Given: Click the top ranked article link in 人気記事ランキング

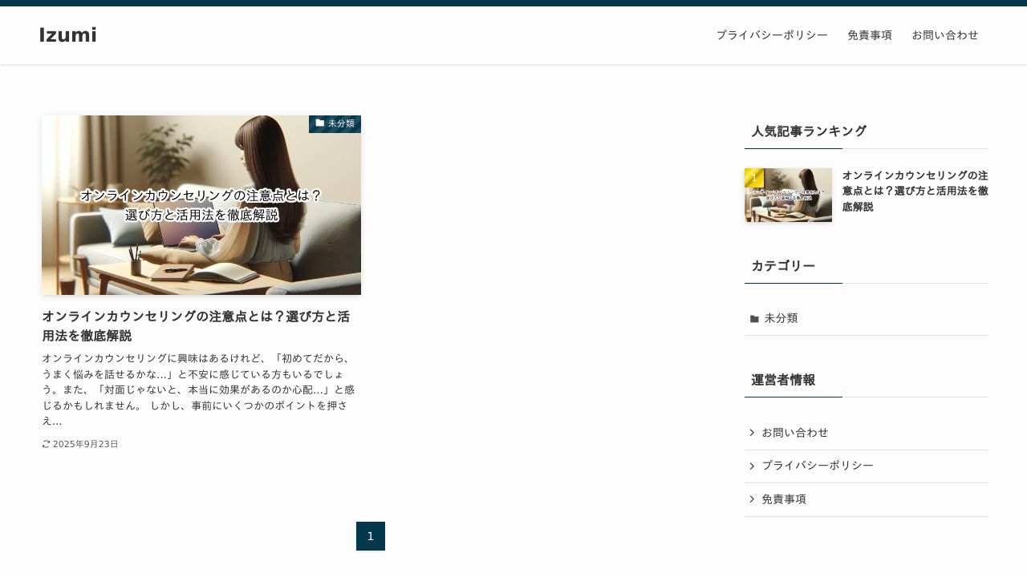Looking at the screenshot, I should [x=915, y=191].
